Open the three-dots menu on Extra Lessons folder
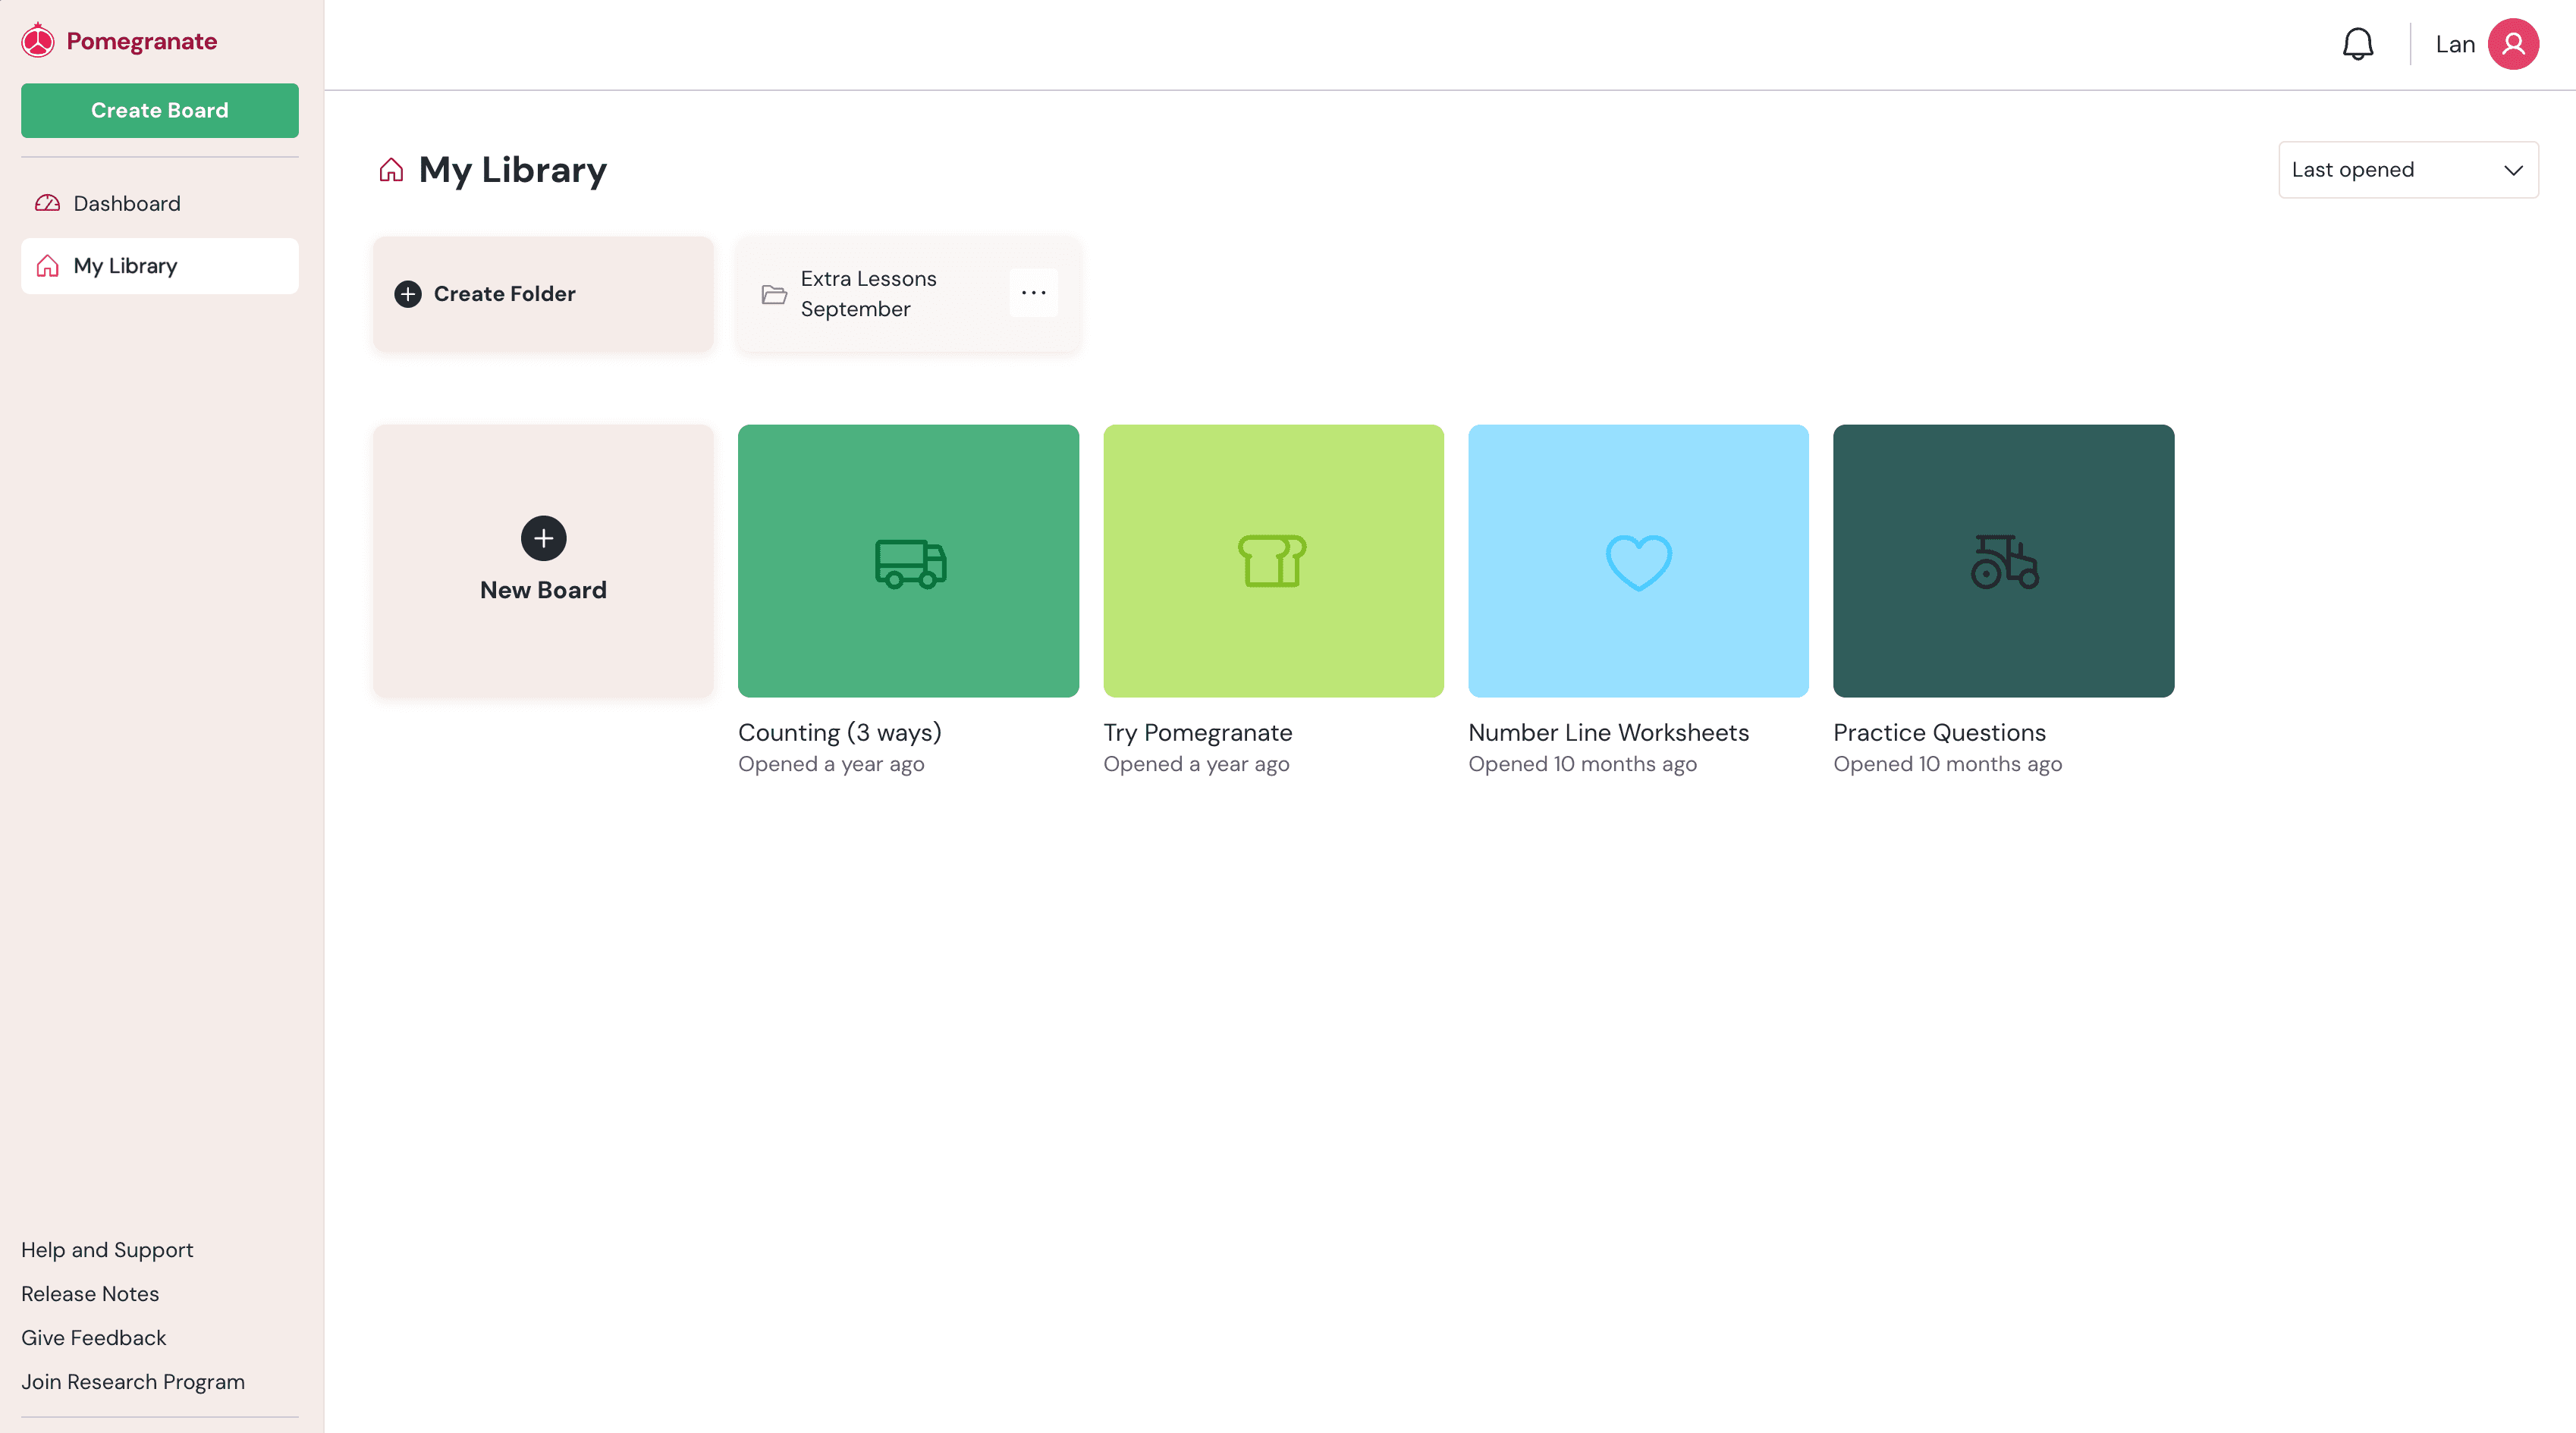Viewport: 2576px width, 1433px height. click(1033, 293)
